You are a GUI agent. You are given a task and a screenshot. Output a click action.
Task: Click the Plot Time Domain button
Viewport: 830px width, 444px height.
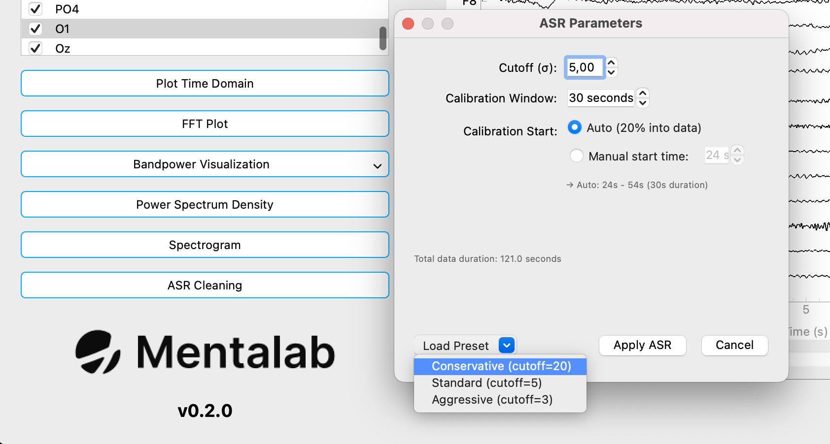pyautogui.click(x=205, y=83)
